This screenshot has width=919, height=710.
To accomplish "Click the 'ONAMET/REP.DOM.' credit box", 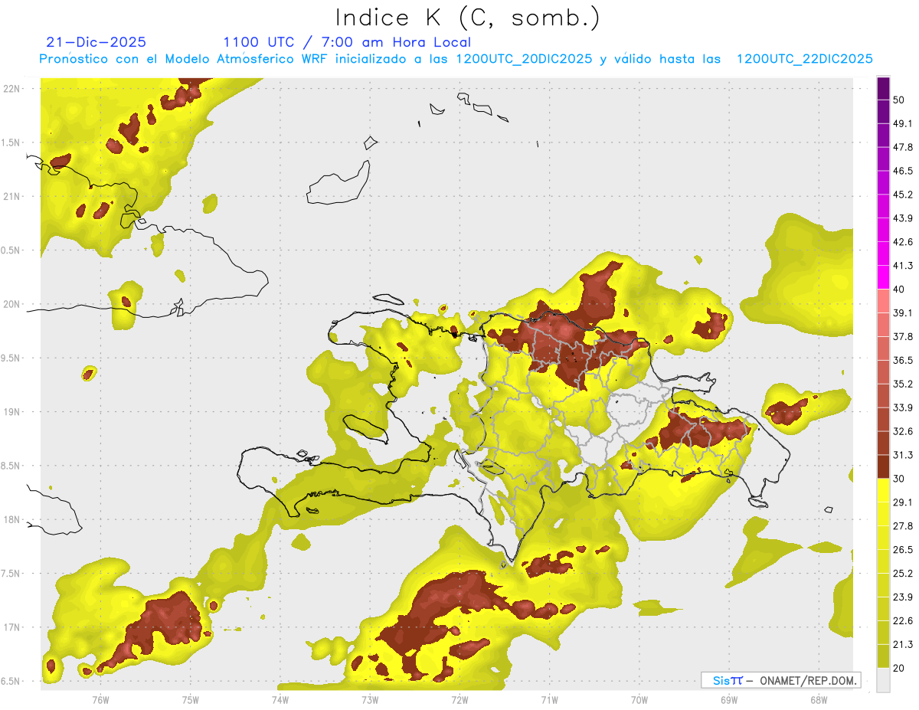I will click(x=780, y=680).
